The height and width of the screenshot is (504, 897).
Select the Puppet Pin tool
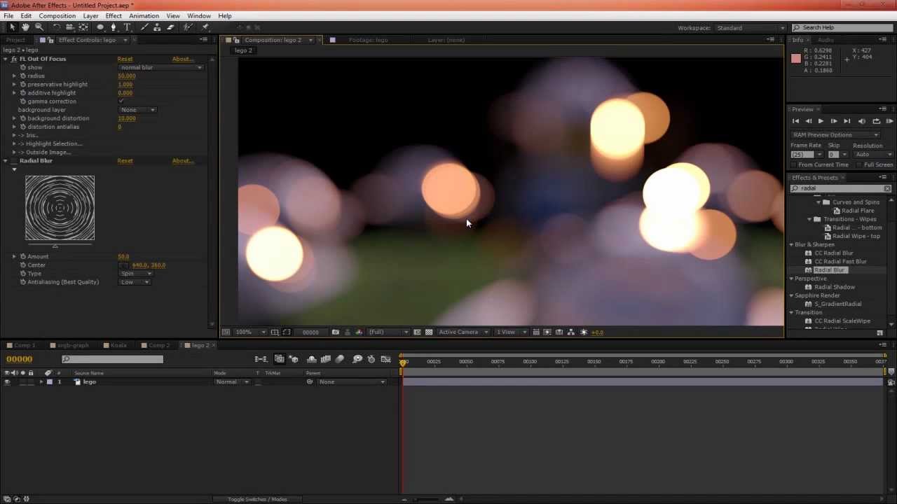coord(205,27)
